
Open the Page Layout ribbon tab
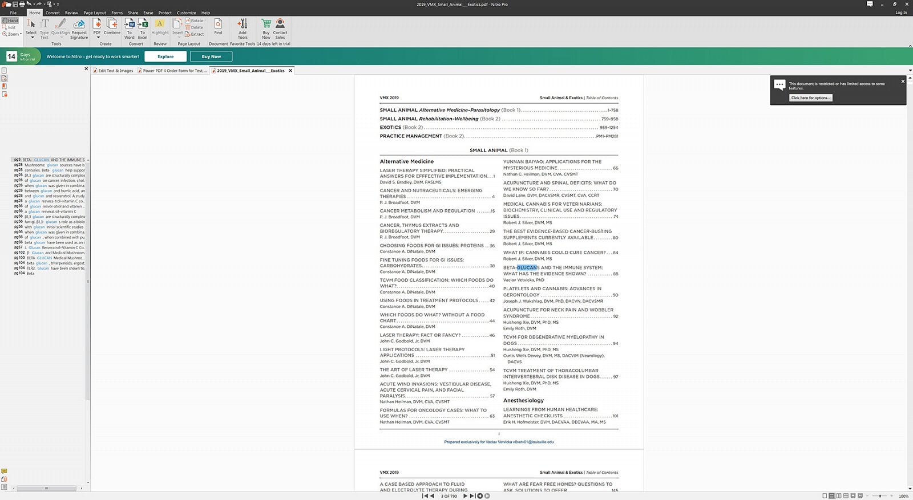point(95,13)
